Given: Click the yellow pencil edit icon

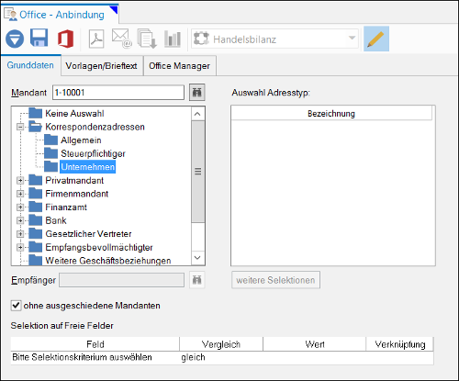Looking at the screenshot, I should (376, 39).
